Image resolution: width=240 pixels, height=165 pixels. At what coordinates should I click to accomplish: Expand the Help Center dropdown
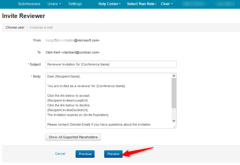click(109, 4)
